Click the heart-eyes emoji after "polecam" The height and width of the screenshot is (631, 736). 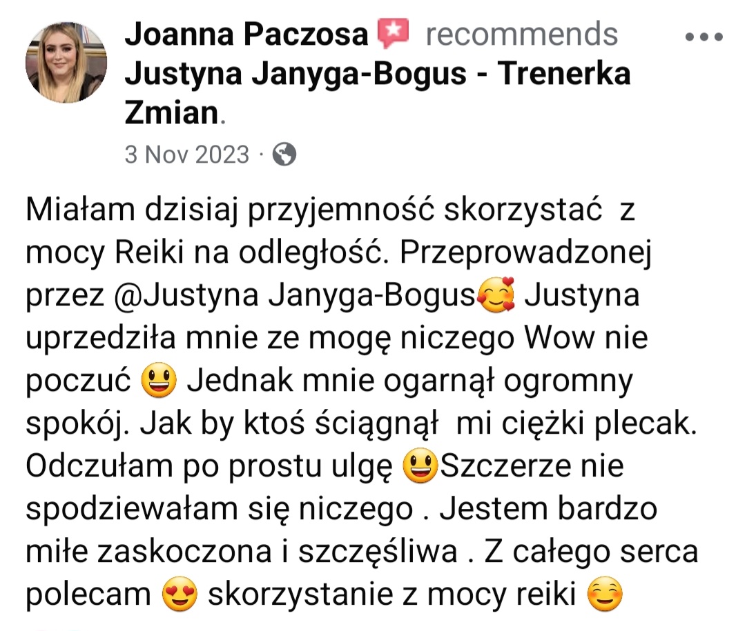pyautogui.click(x=180, y=594)
